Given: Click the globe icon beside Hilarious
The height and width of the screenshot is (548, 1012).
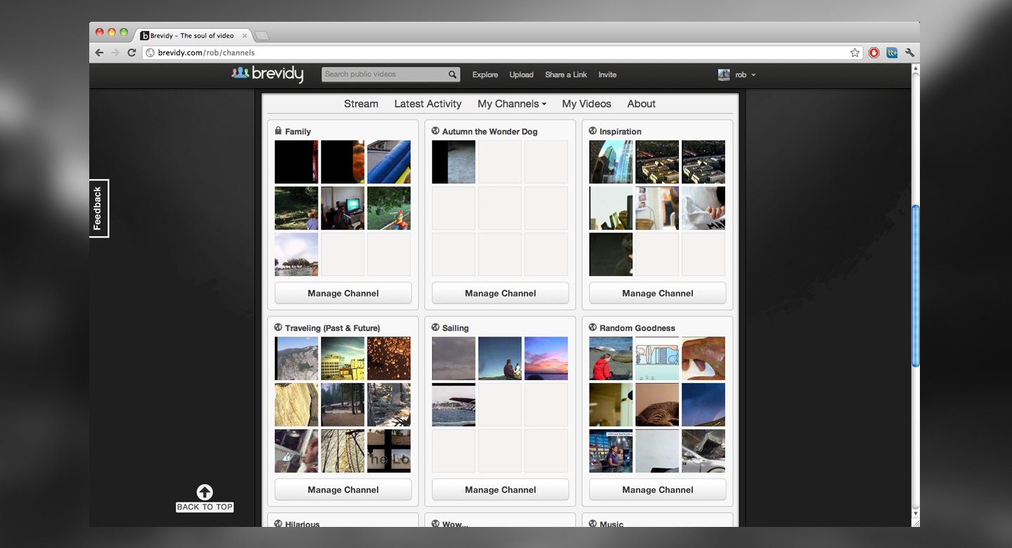Looking at the screenshot, I should tap(278, 523).
